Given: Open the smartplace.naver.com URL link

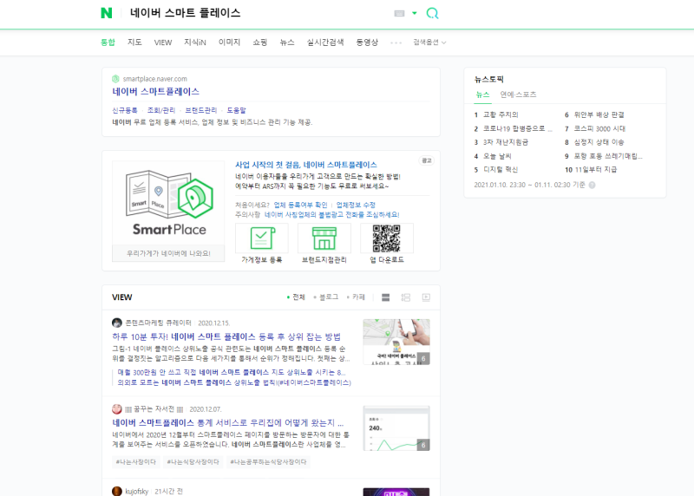Looking at the screenshot, I should point(155,79).
